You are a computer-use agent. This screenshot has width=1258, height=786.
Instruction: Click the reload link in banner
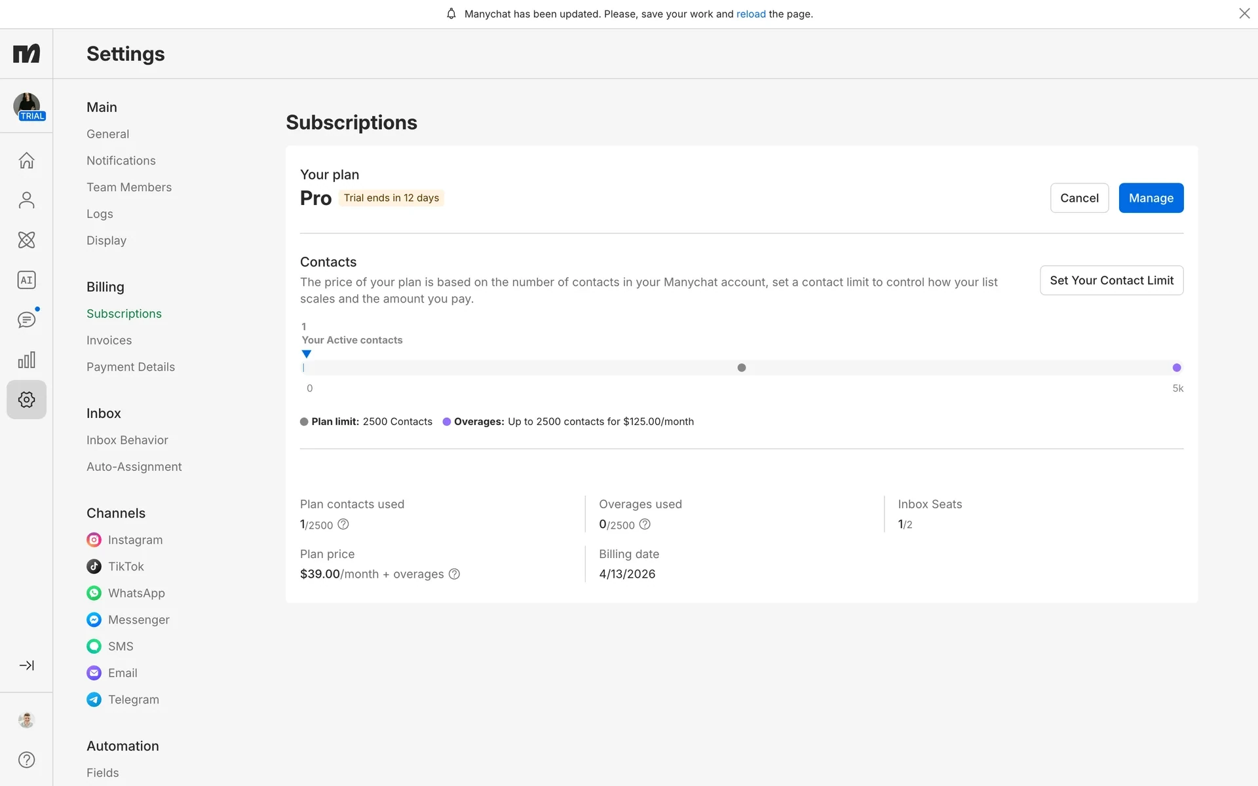tap(751, 14)
